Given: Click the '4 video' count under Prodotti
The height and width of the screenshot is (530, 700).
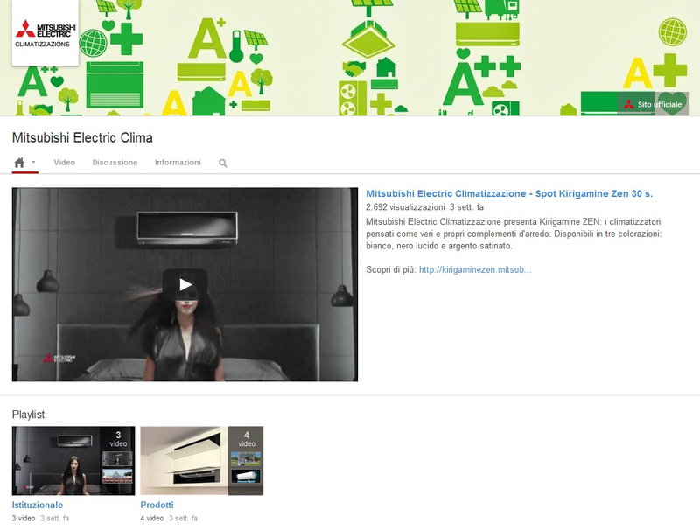Looking at the screenshot, I should point(151,518).
